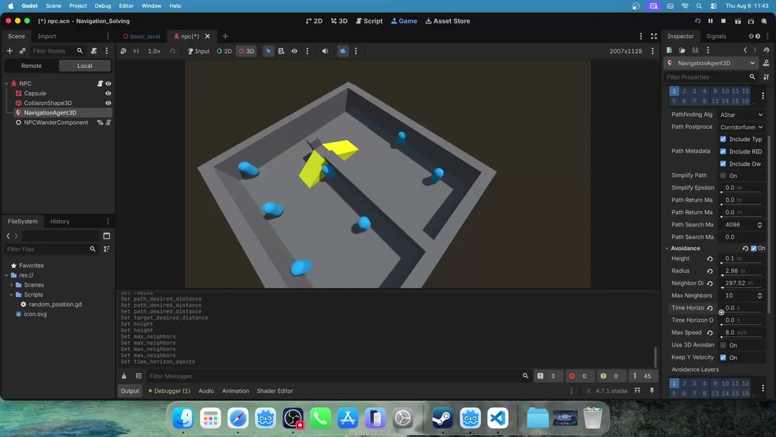Switch scene tree to Remote

(x=32, y=66)
